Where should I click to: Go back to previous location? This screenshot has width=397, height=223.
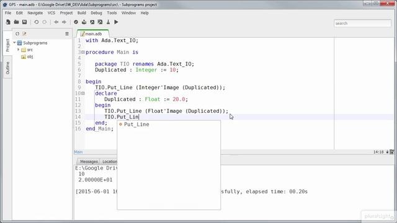click(56, 22)
